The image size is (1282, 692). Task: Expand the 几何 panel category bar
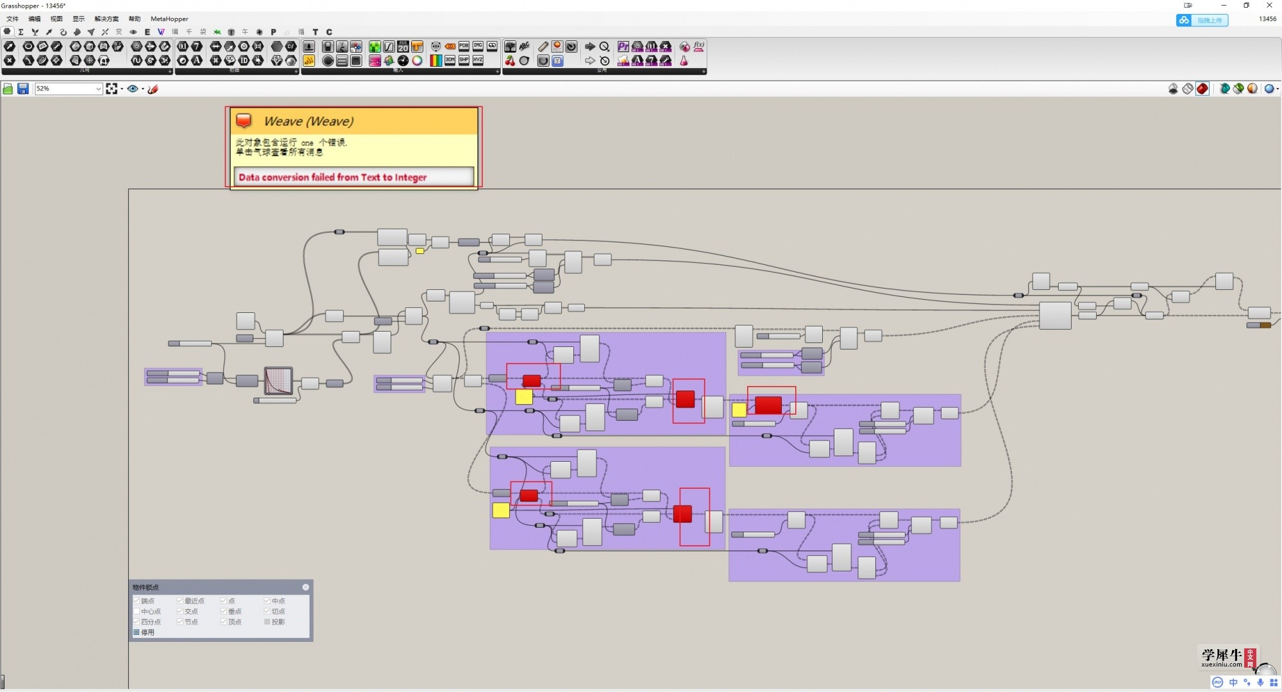point(87,71)
